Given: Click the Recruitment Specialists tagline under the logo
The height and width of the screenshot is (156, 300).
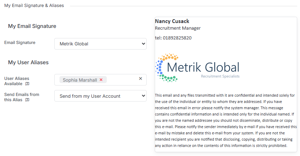Looking at the screenshot, I should (220, 76).
